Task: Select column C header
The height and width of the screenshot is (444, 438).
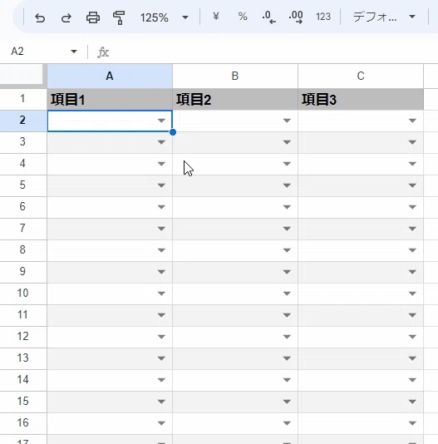Action: (x=361, y=76)
